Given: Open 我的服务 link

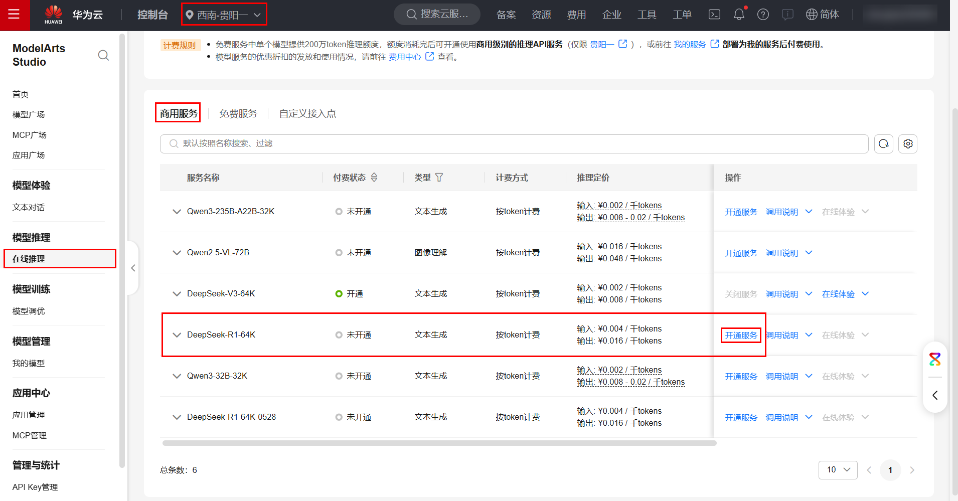Looking at the screenshot, I should pyautogui.click(x=690, y=44).
